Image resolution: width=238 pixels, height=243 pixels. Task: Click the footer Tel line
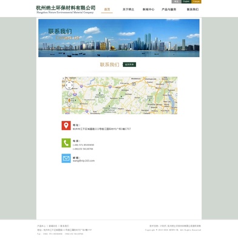tap(60, 234)
